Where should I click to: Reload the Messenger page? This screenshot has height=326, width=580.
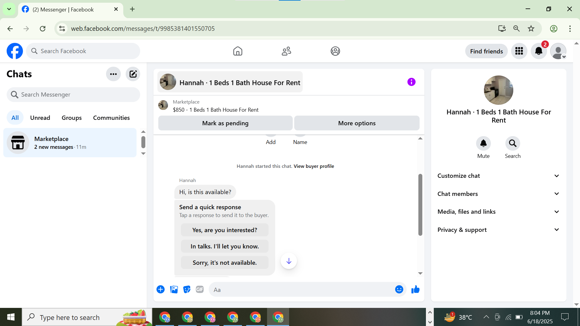click(43, 29)
